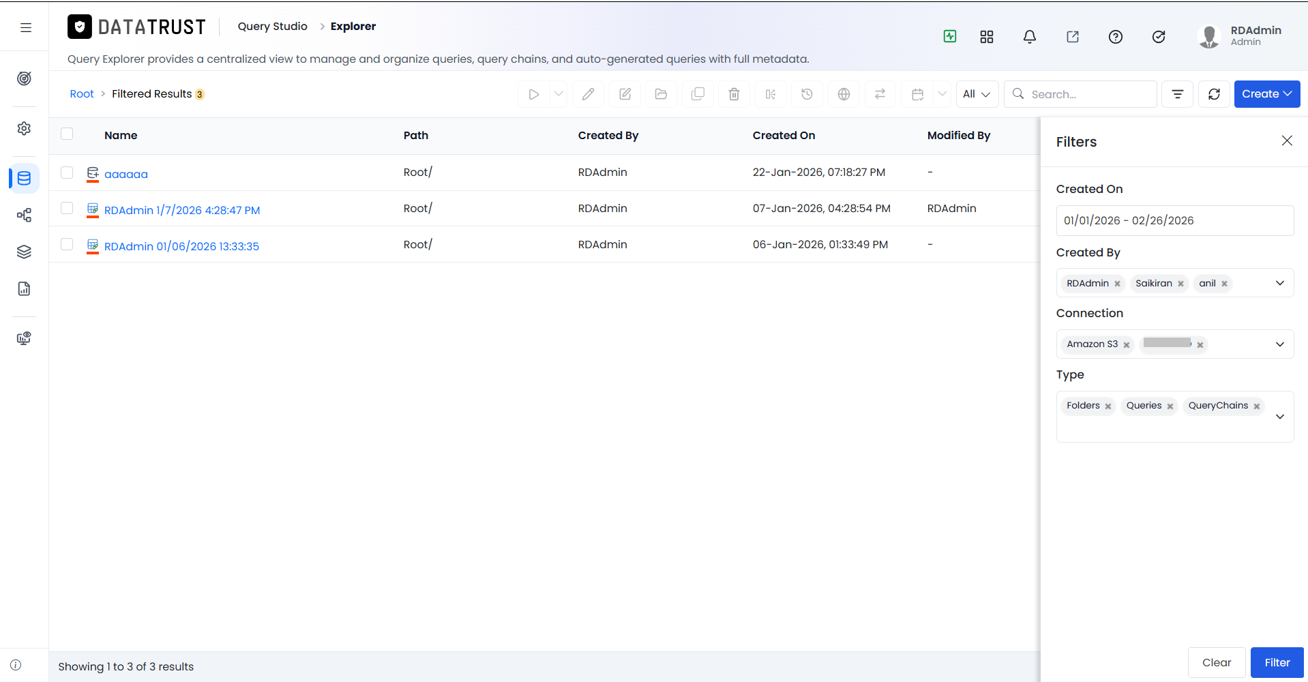Open the target icon in sidebar
The image size is (1308, 682).
point(24,78)
